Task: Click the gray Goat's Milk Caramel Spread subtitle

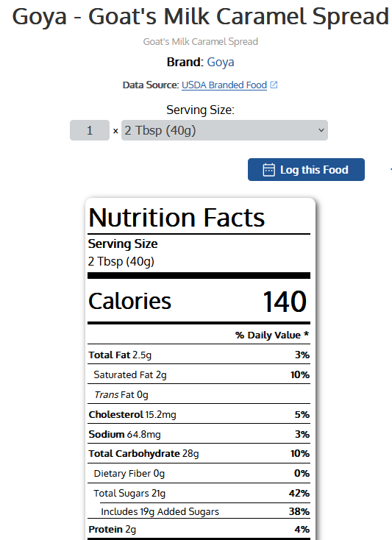Action: (x=200, y=42)
